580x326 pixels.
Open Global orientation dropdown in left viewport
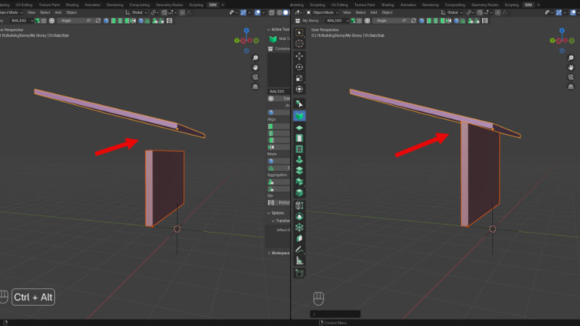[136, 12]
